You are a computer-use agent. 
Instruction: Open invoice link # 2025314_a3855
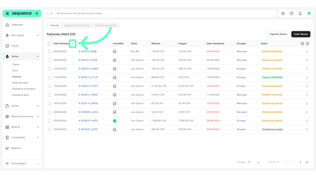coord(89,69)
